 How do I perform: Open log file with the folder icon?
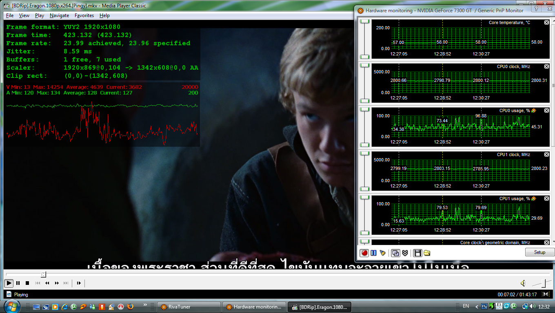(x=427, y=253)
